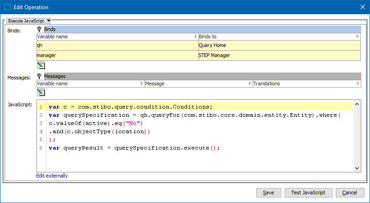
Task: Click the edit icon below the Binds table
Action: pyautogui.click(x=41, y=65)
